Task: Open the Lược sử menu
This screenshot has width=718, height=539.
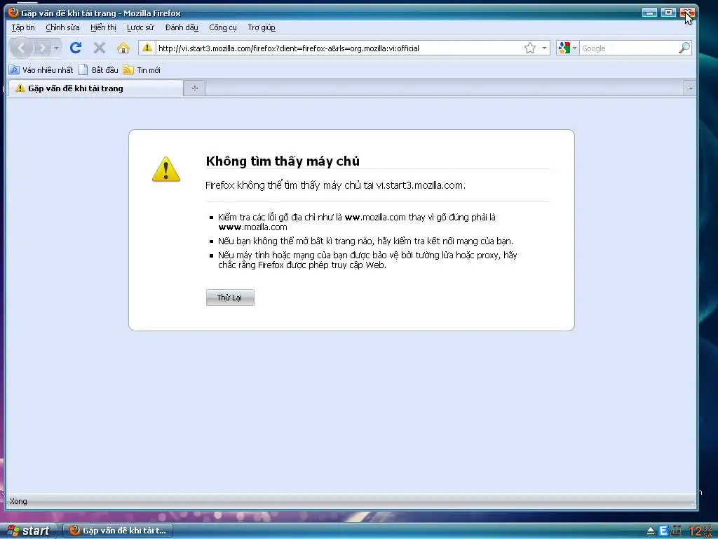Action: pyautogui.click(x=140, y=27)
